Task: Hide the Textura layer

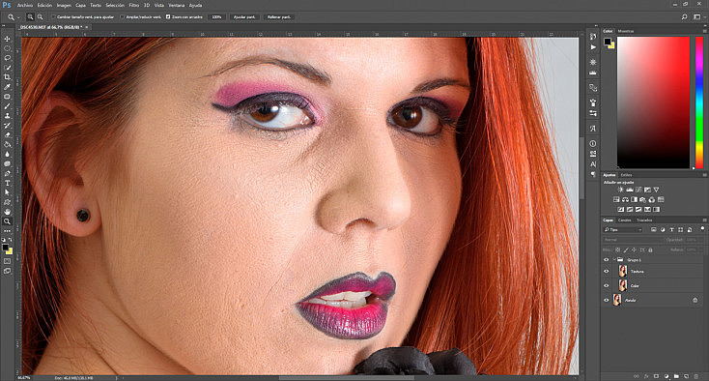Action: pos(607,272)
